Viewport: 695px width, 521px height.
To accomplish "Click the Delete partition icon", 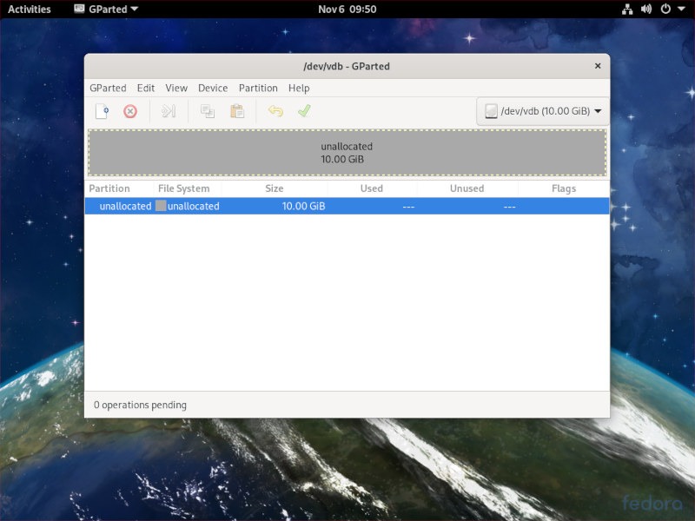I will (x=130, y=111).
